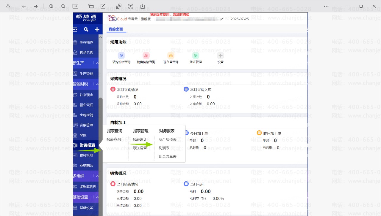Image resolution: width=381 pixels, height=216 pixels.
Task: Open 业财融合 in sidebar
Action: [x=86, y=166]
